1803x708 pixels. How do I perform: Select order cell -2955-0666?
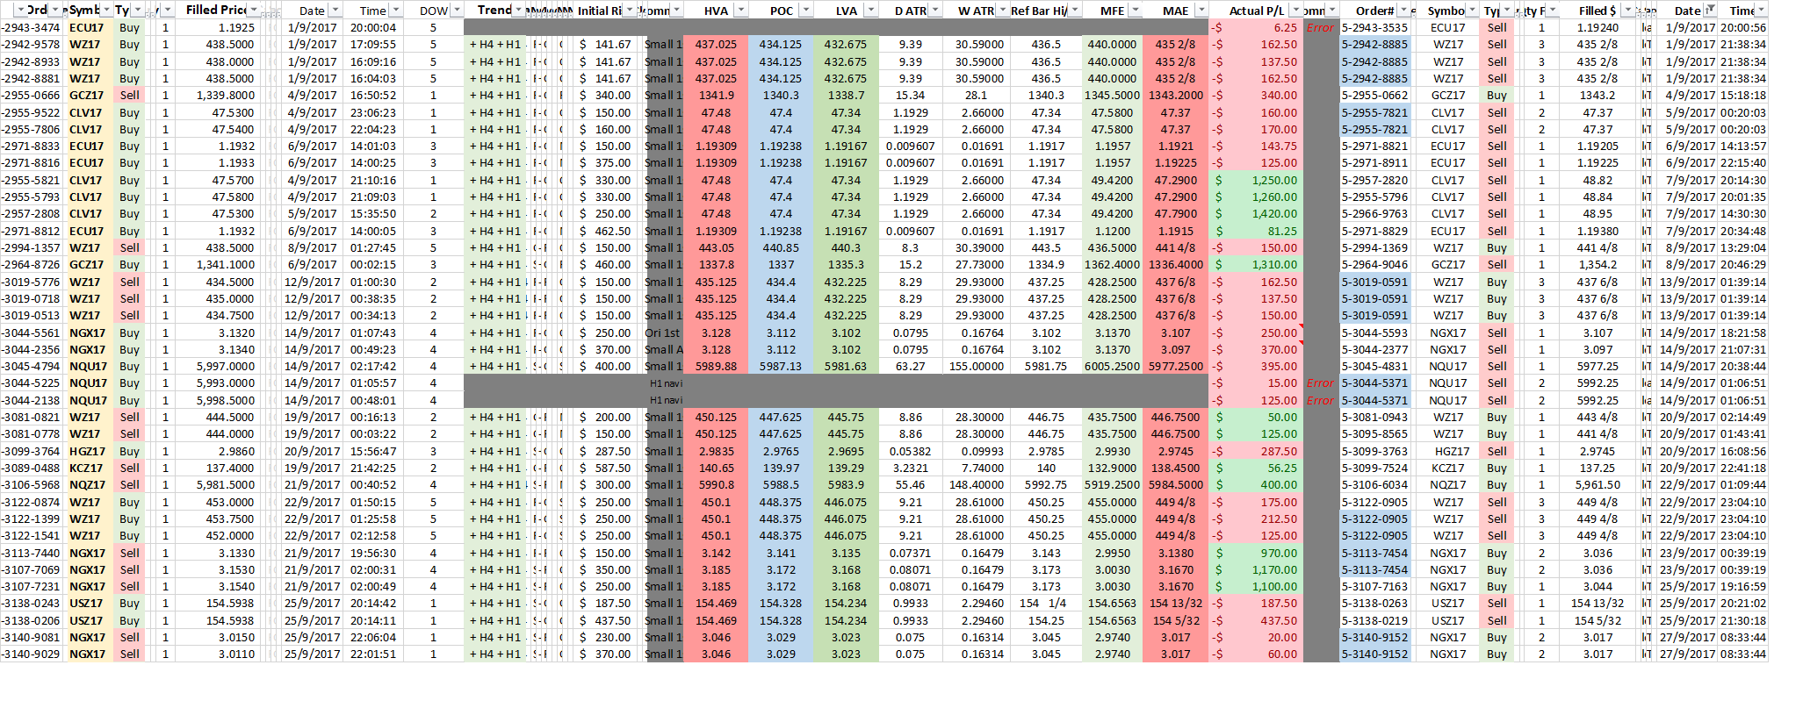[32, 96]
